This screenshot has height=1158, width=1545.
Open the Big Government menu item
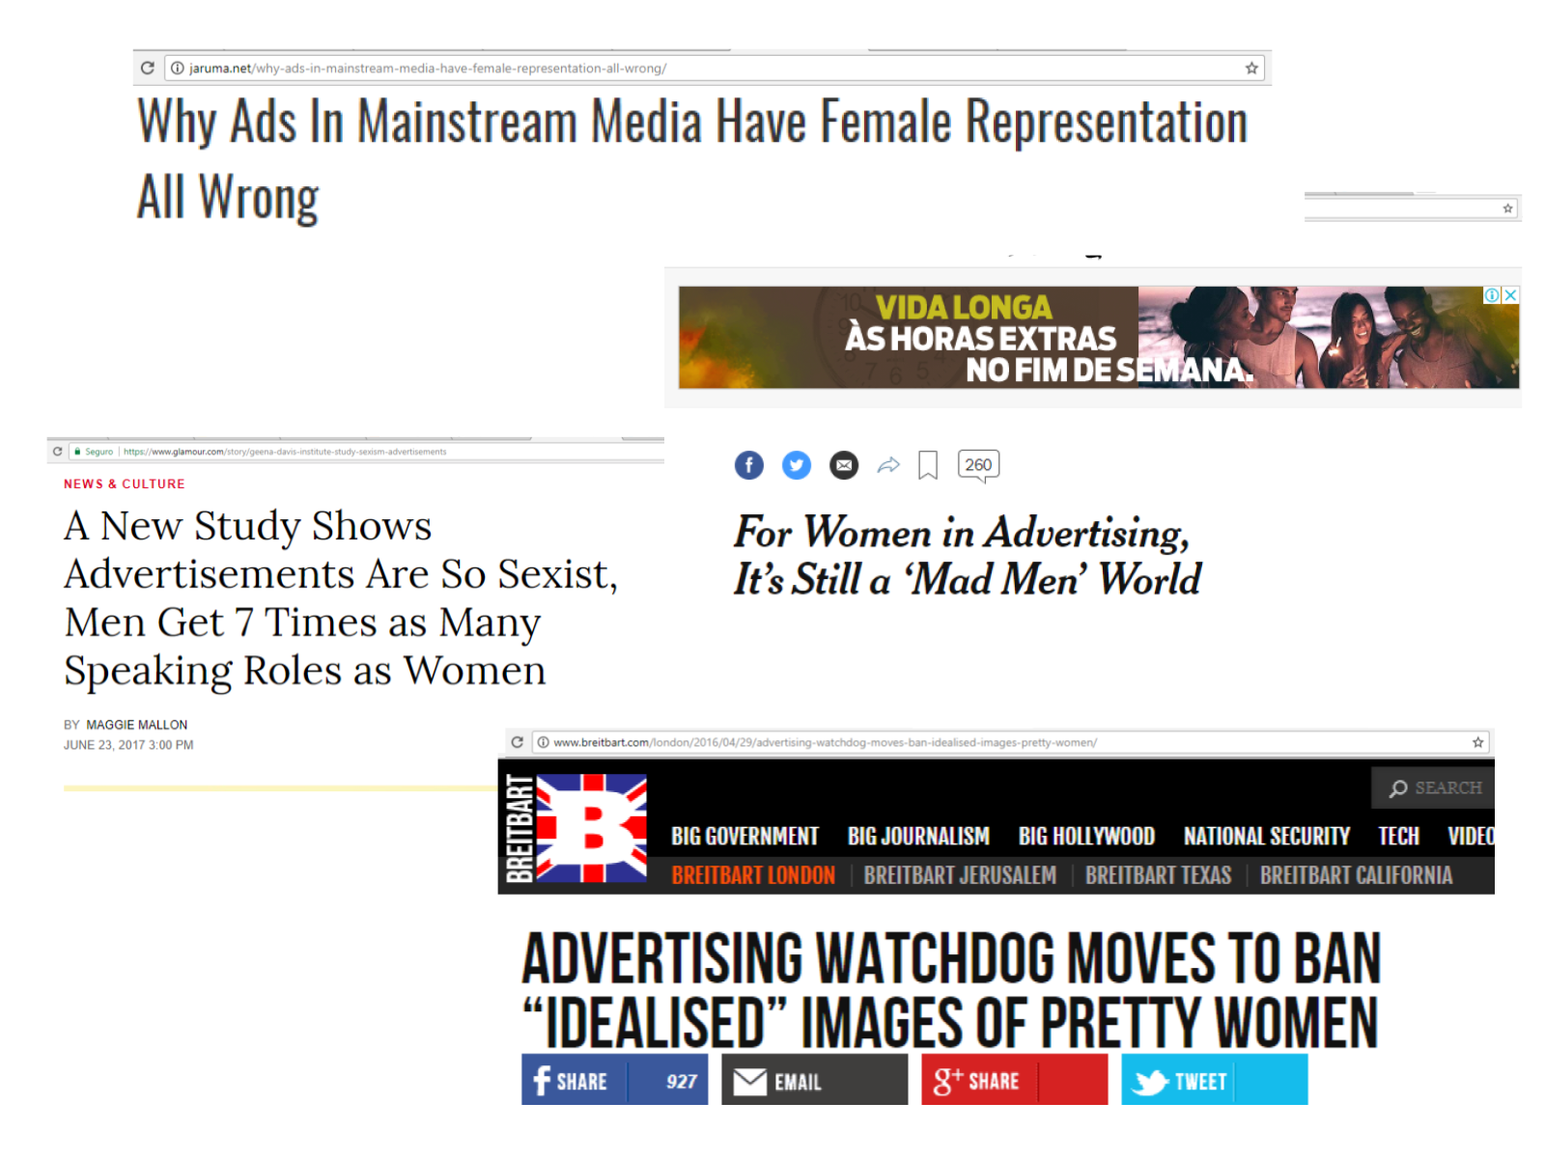pyautogui.click(x=744, y=837)
